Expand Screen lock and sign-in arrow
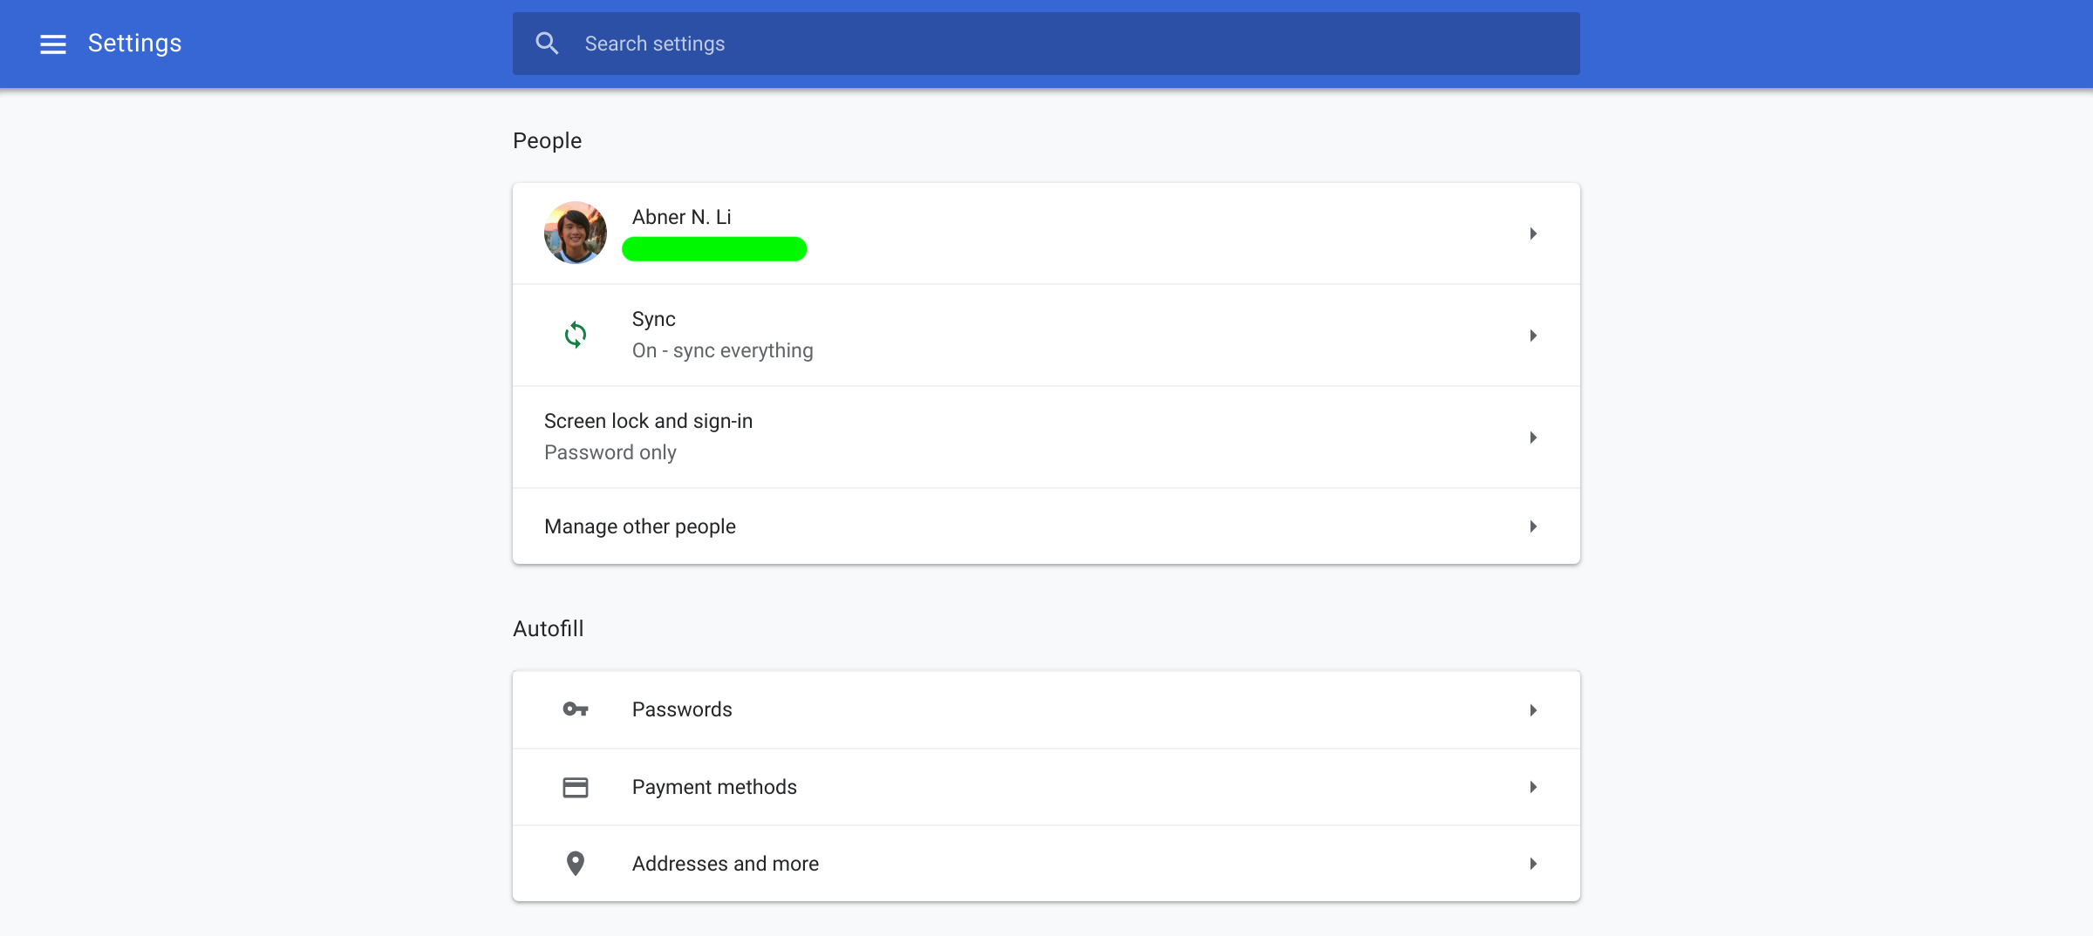The height and width of the screenshot is (936, 2093). pos(1533,437)
